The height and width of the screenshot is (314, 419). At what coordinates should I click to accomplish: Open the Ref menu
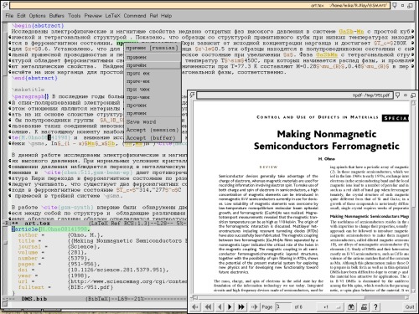click(153, 16)
